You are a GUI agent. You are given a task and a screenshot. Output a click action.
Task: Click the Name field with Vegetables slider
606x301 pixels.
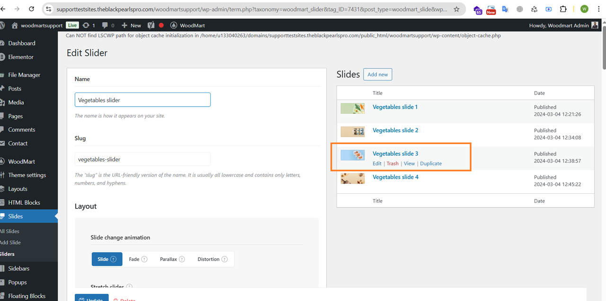click(143, 100)
